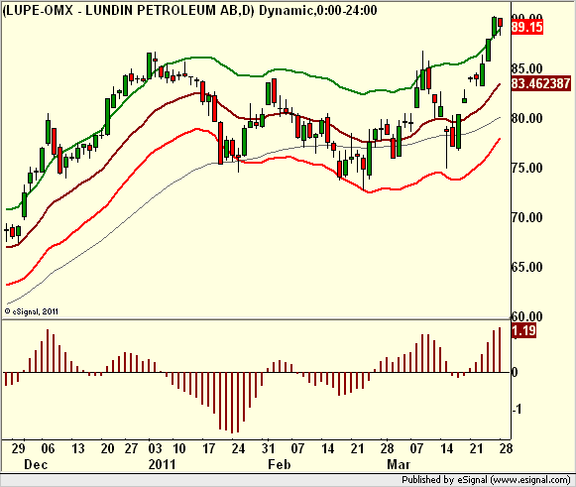The image size is (576, 487).
Task: Click the 03 date label on time axis
Action: click(x=155, y=448)
